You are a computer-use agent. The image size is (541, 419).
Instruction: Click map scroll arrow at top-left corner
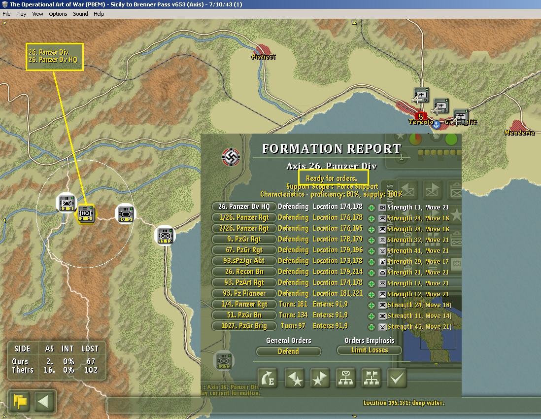(4, 24)
